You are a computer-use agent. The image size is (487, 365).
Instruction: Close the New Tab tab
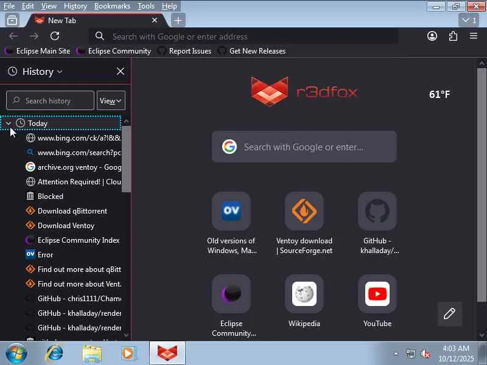[x=155, y=20]
